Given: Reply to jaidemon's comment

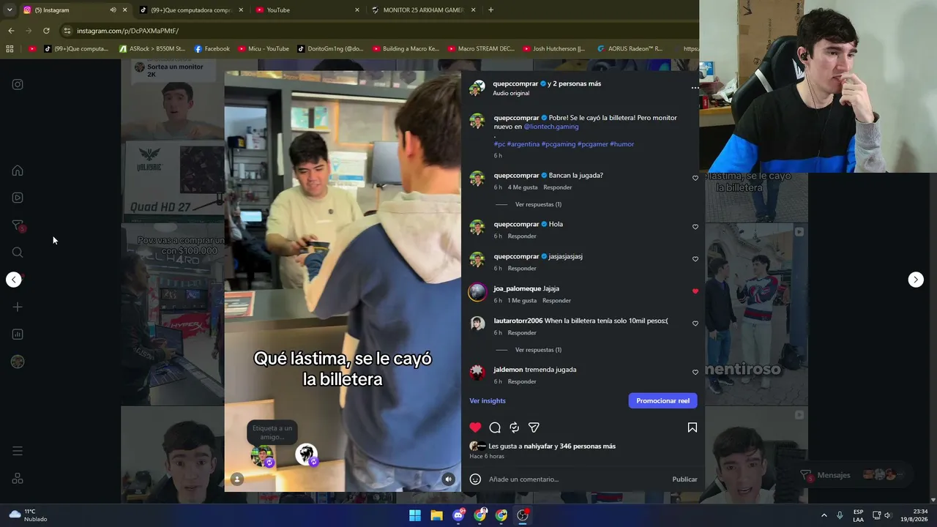Looking at the screenshot, I should (522, 381).
